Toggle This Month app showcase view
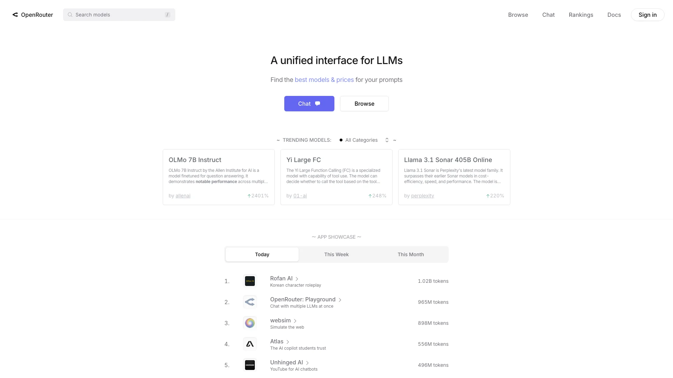The width and height of the screenshot is (673, 378). pos(410,254)
